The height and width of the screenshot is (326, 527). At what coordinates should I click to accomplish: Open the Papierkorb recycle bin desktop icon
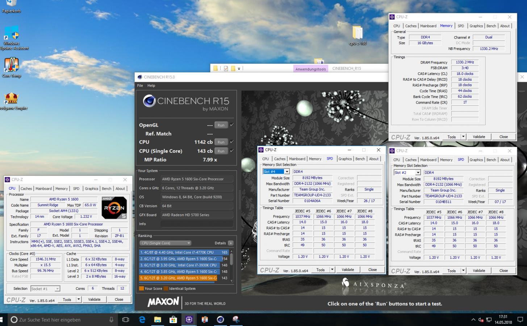(11, 6)
